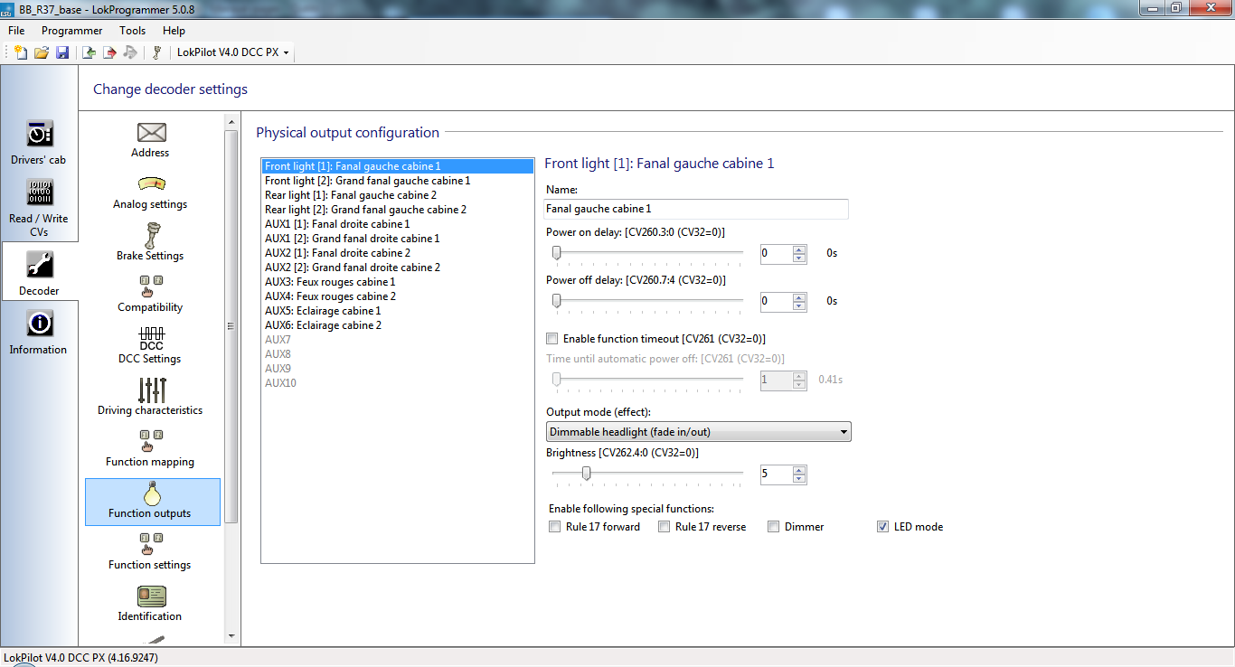Open Brake Settings
The image size is (1235, 667).
(x=150, y=242)
